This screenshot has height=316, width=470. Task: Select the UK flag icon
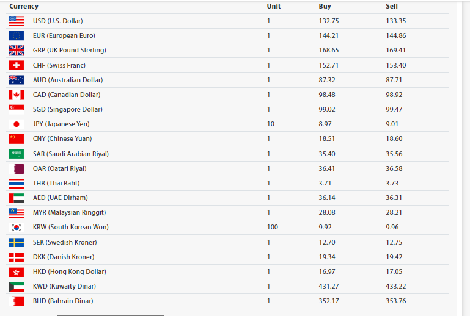click(17, 50)
